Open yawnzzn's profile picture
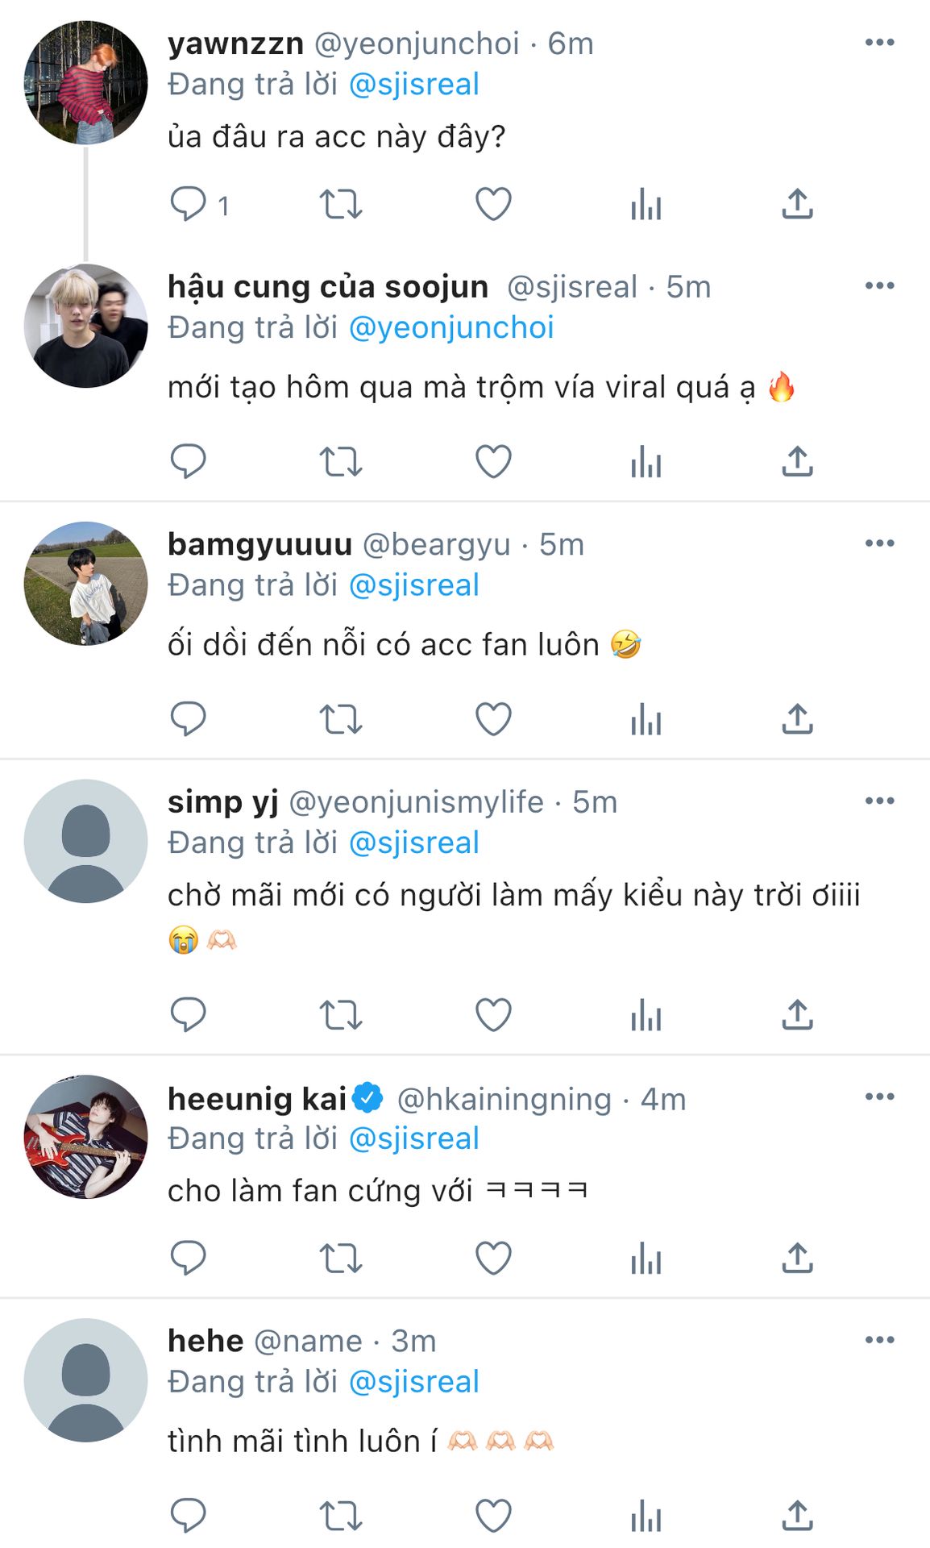930x1548 pixels. coord(85,83)
